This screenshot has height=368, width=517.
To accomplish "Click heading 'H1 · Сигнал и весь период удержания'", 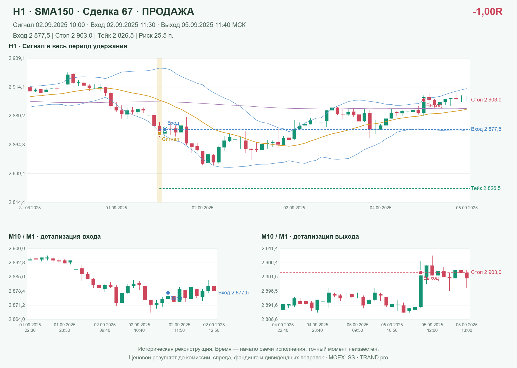I will pyautogui.click(x=68, y=46).
